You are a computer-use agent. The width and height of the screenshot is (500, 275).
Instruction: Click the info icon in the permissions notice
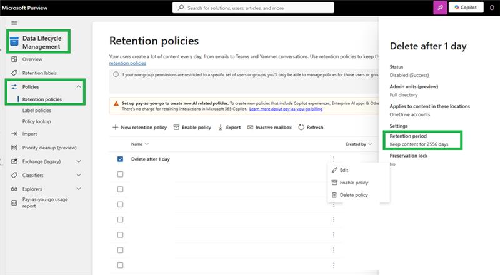(116, 74)
